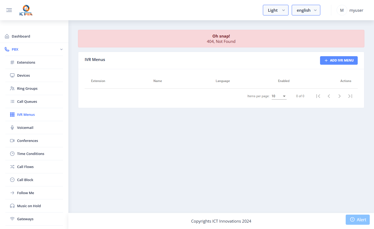The height and width of the screenshot is (229, 374).
Task: Open the english language dropdown
Action: tap(306, 10)
